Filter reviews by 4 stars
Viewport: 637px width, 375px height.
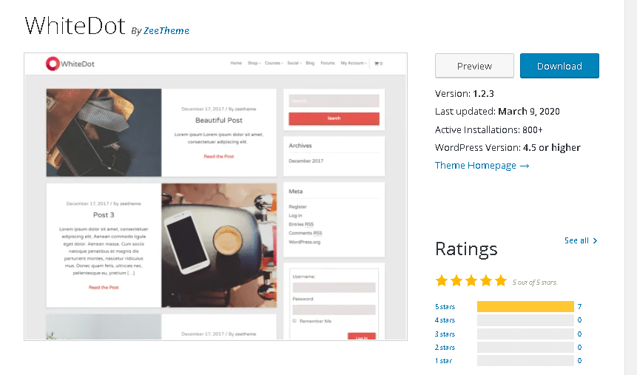click(x=445, y=320)
